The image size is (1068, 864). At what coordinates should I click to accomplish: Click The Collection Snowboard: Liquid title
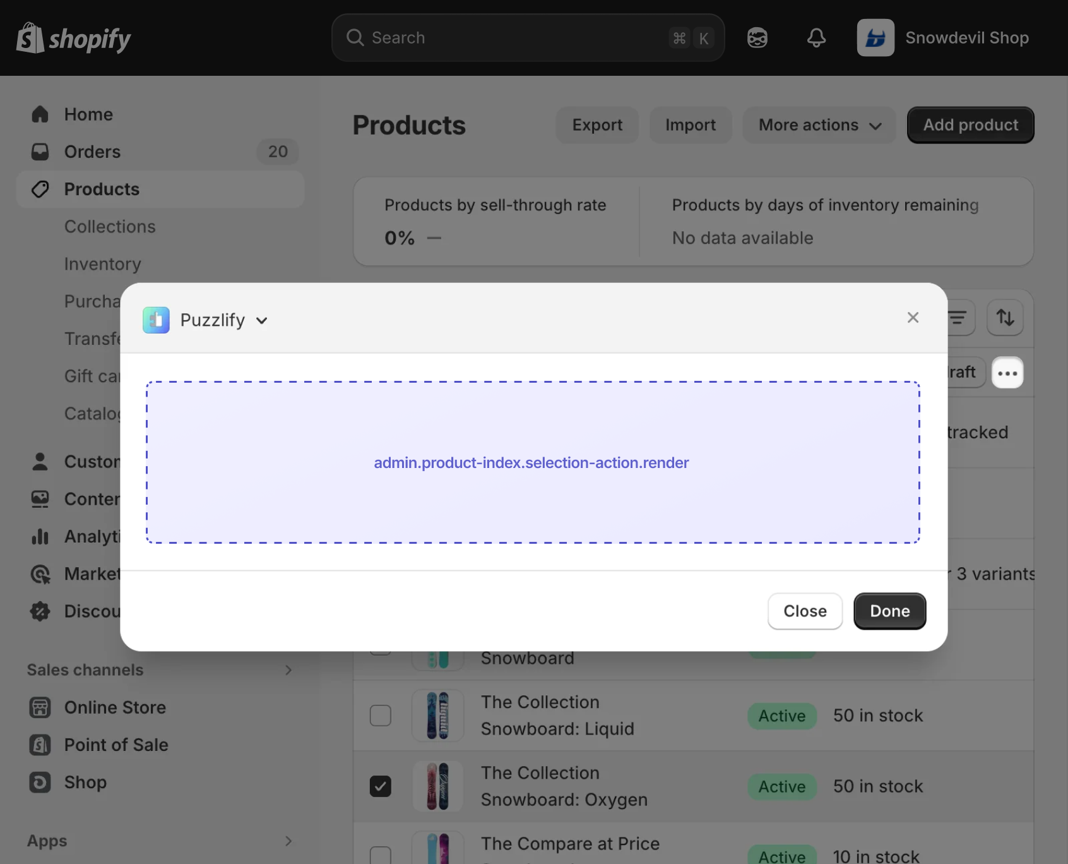[x=557, y=716]
